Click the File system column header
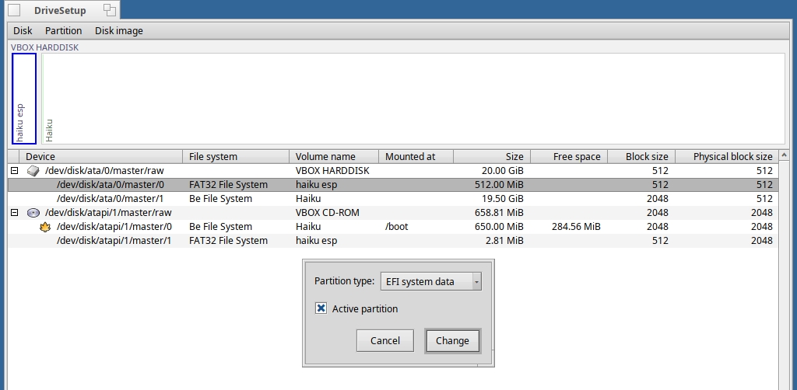The height and width of the screenshot is (390, 797). (x=235, y=156)
